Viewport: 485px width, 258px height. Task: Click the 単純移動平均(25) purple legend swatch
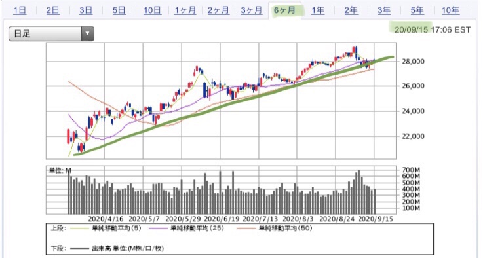click(x=158, y=229)
